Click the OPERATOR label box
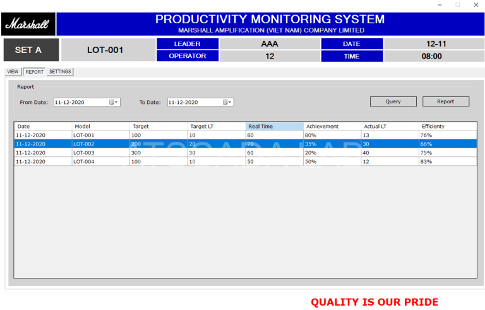Screen dimensions: 485x310 (x=188, y=56)
